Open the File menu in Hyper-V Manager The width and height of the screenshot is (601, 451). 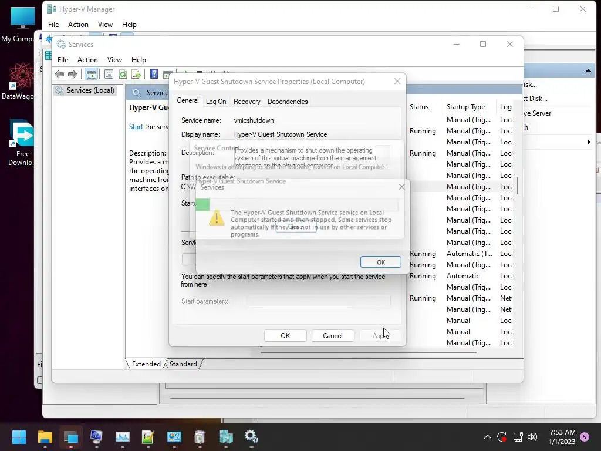pyautogui.click(x=53, y=25)
